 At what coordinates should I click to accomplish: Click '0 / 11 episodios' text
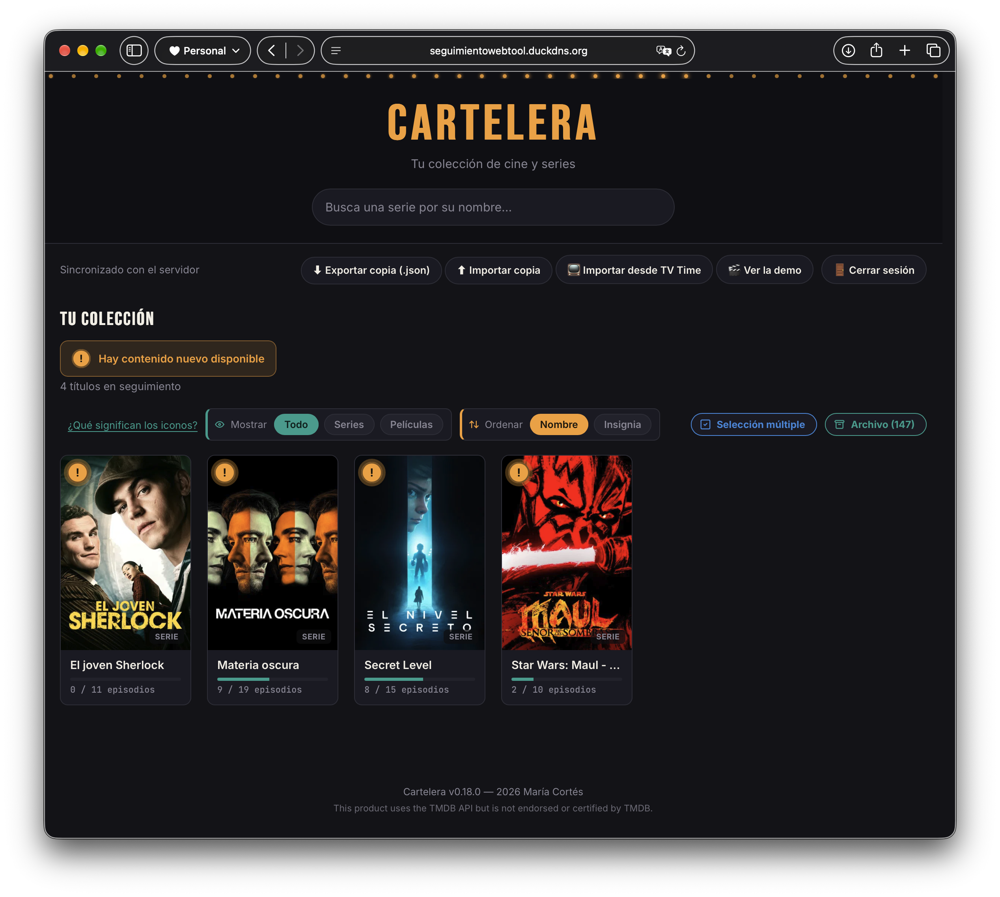point(112,690)
